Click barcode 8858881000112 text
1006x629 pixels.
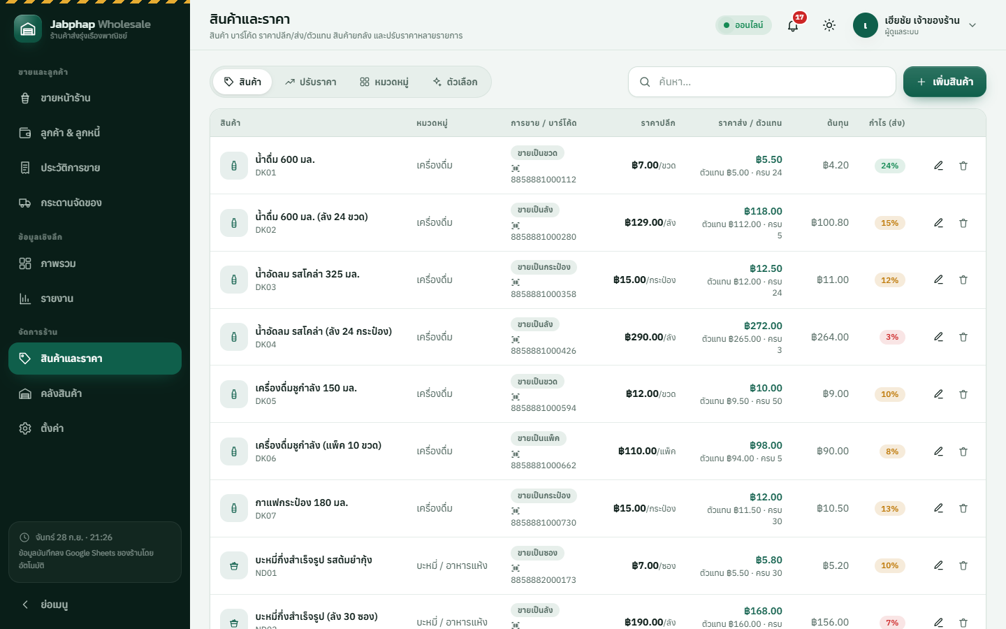pos(544,180)
